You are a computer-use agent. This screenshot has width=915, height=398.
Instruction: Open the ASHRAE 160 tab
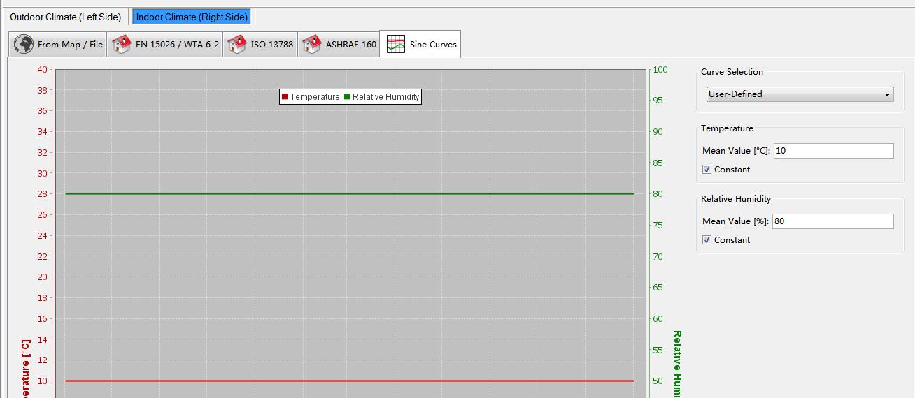(350, 44)
